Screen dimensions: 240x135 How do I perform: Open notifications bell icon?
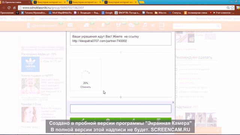pyautogui.click(x=103, y=25)
